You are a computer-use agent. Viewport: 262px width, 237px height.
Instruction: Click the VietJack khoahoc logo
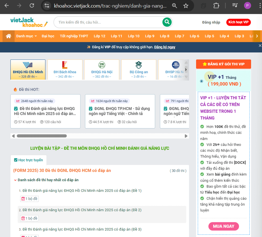(x=29, y=22)
